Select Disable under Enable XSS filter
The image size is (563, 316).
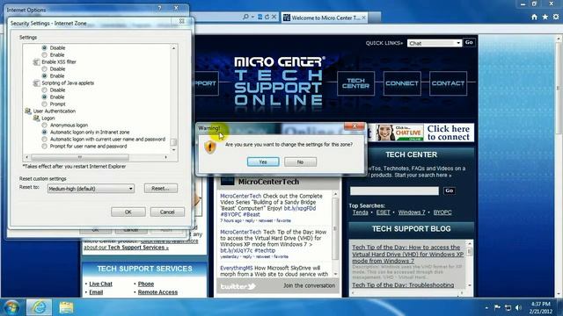point(44,68)
